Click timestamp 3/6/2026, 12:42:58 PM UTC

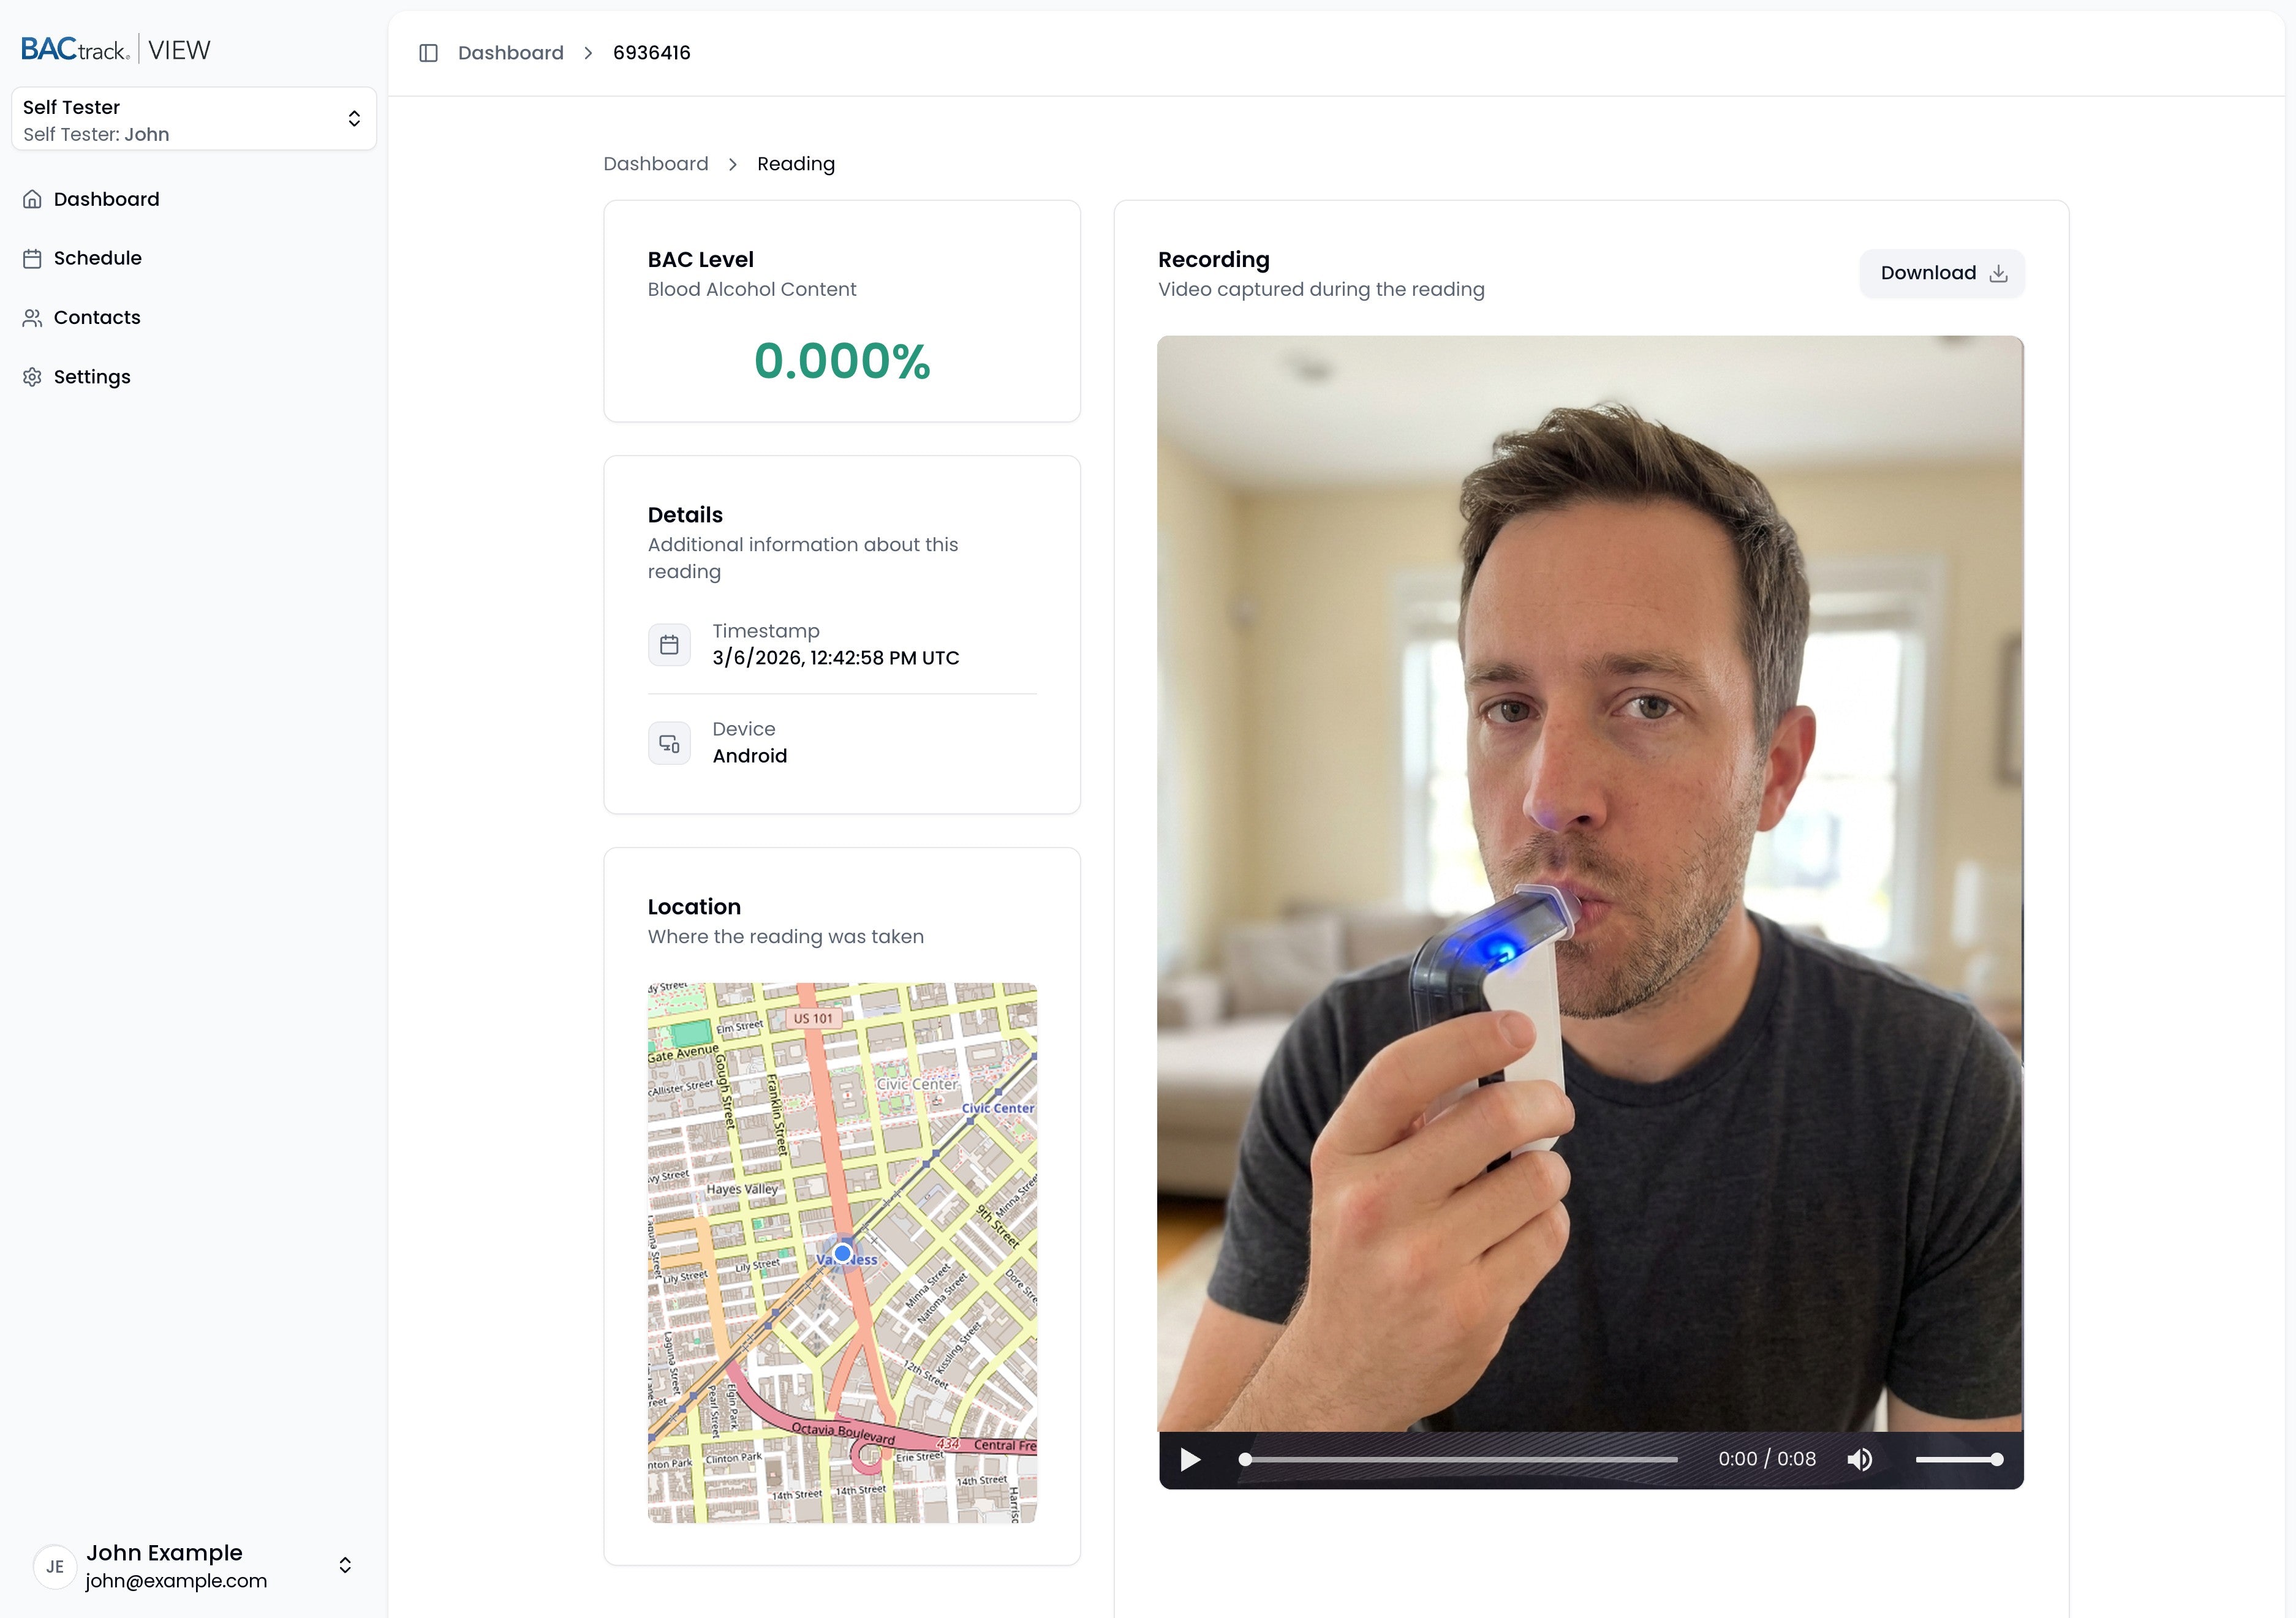pyautogui.click(x=836, y=658)
